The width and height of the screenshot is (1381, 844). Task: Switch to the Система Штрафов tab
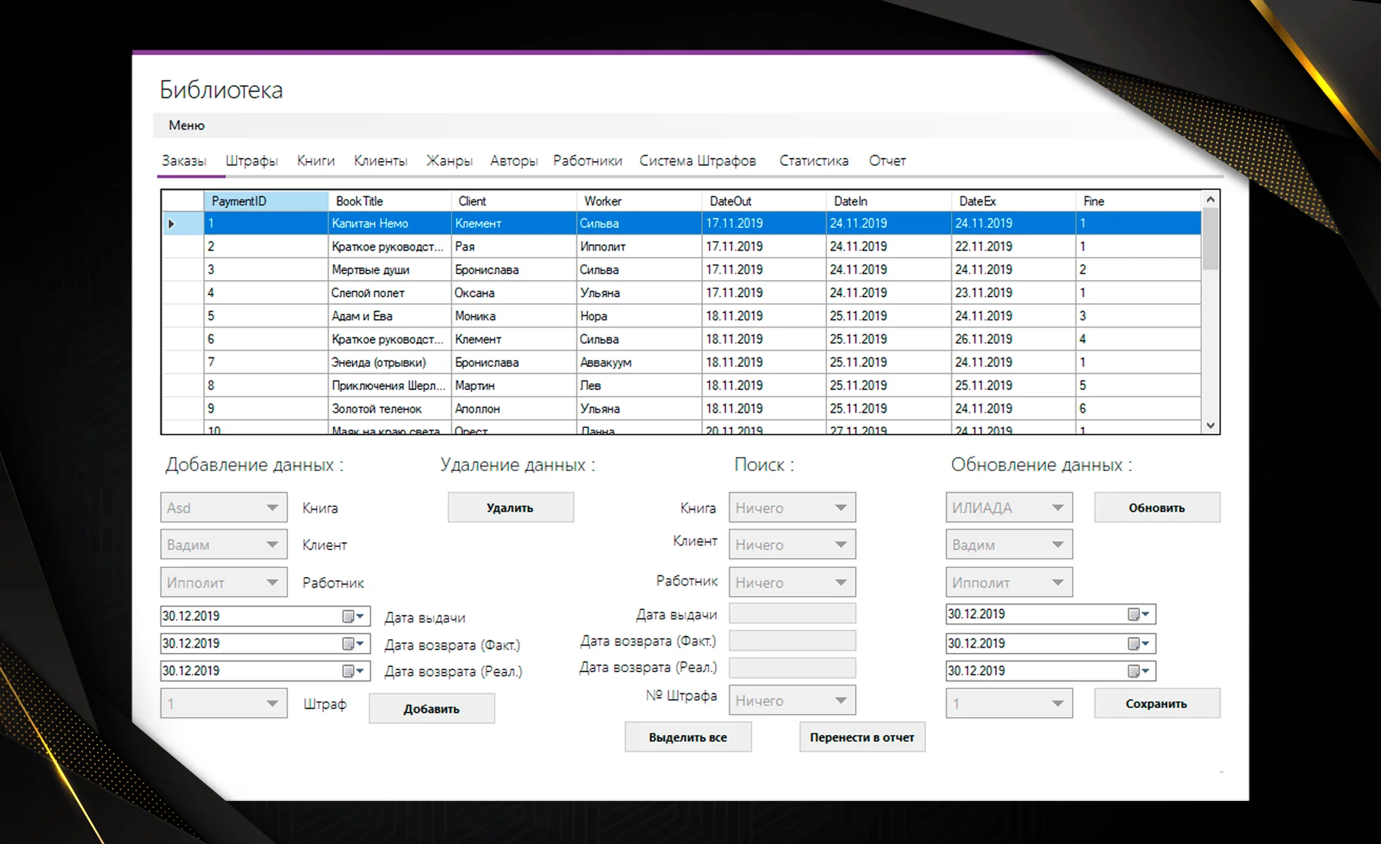coord(698,160)
